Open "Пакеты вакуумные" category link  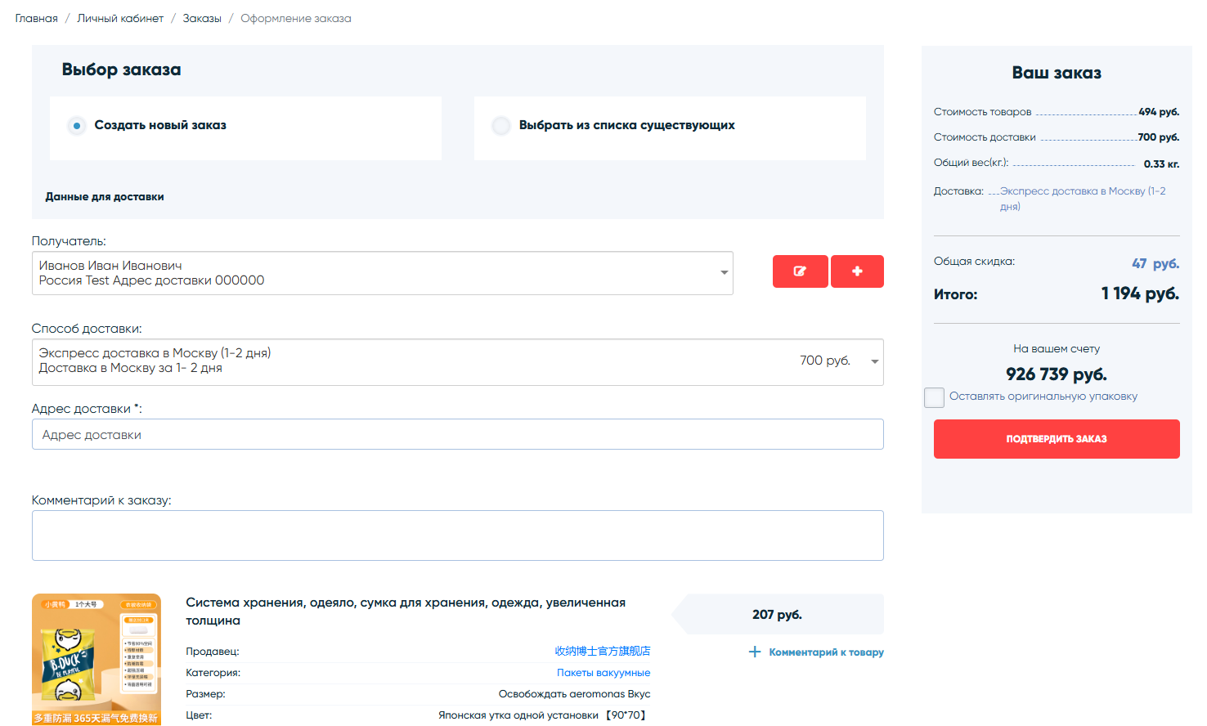603,672
